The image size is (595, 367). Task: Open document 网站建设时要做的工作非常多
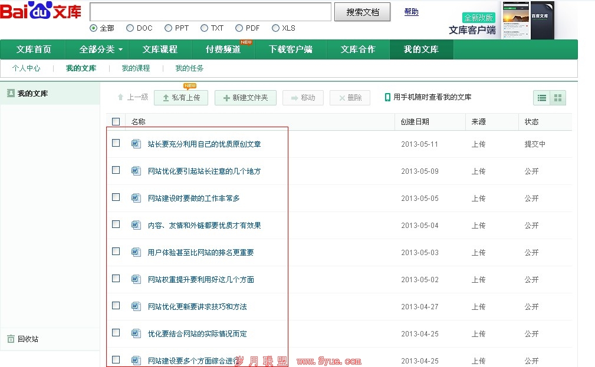pyautogui.click(x=193, y=199)
